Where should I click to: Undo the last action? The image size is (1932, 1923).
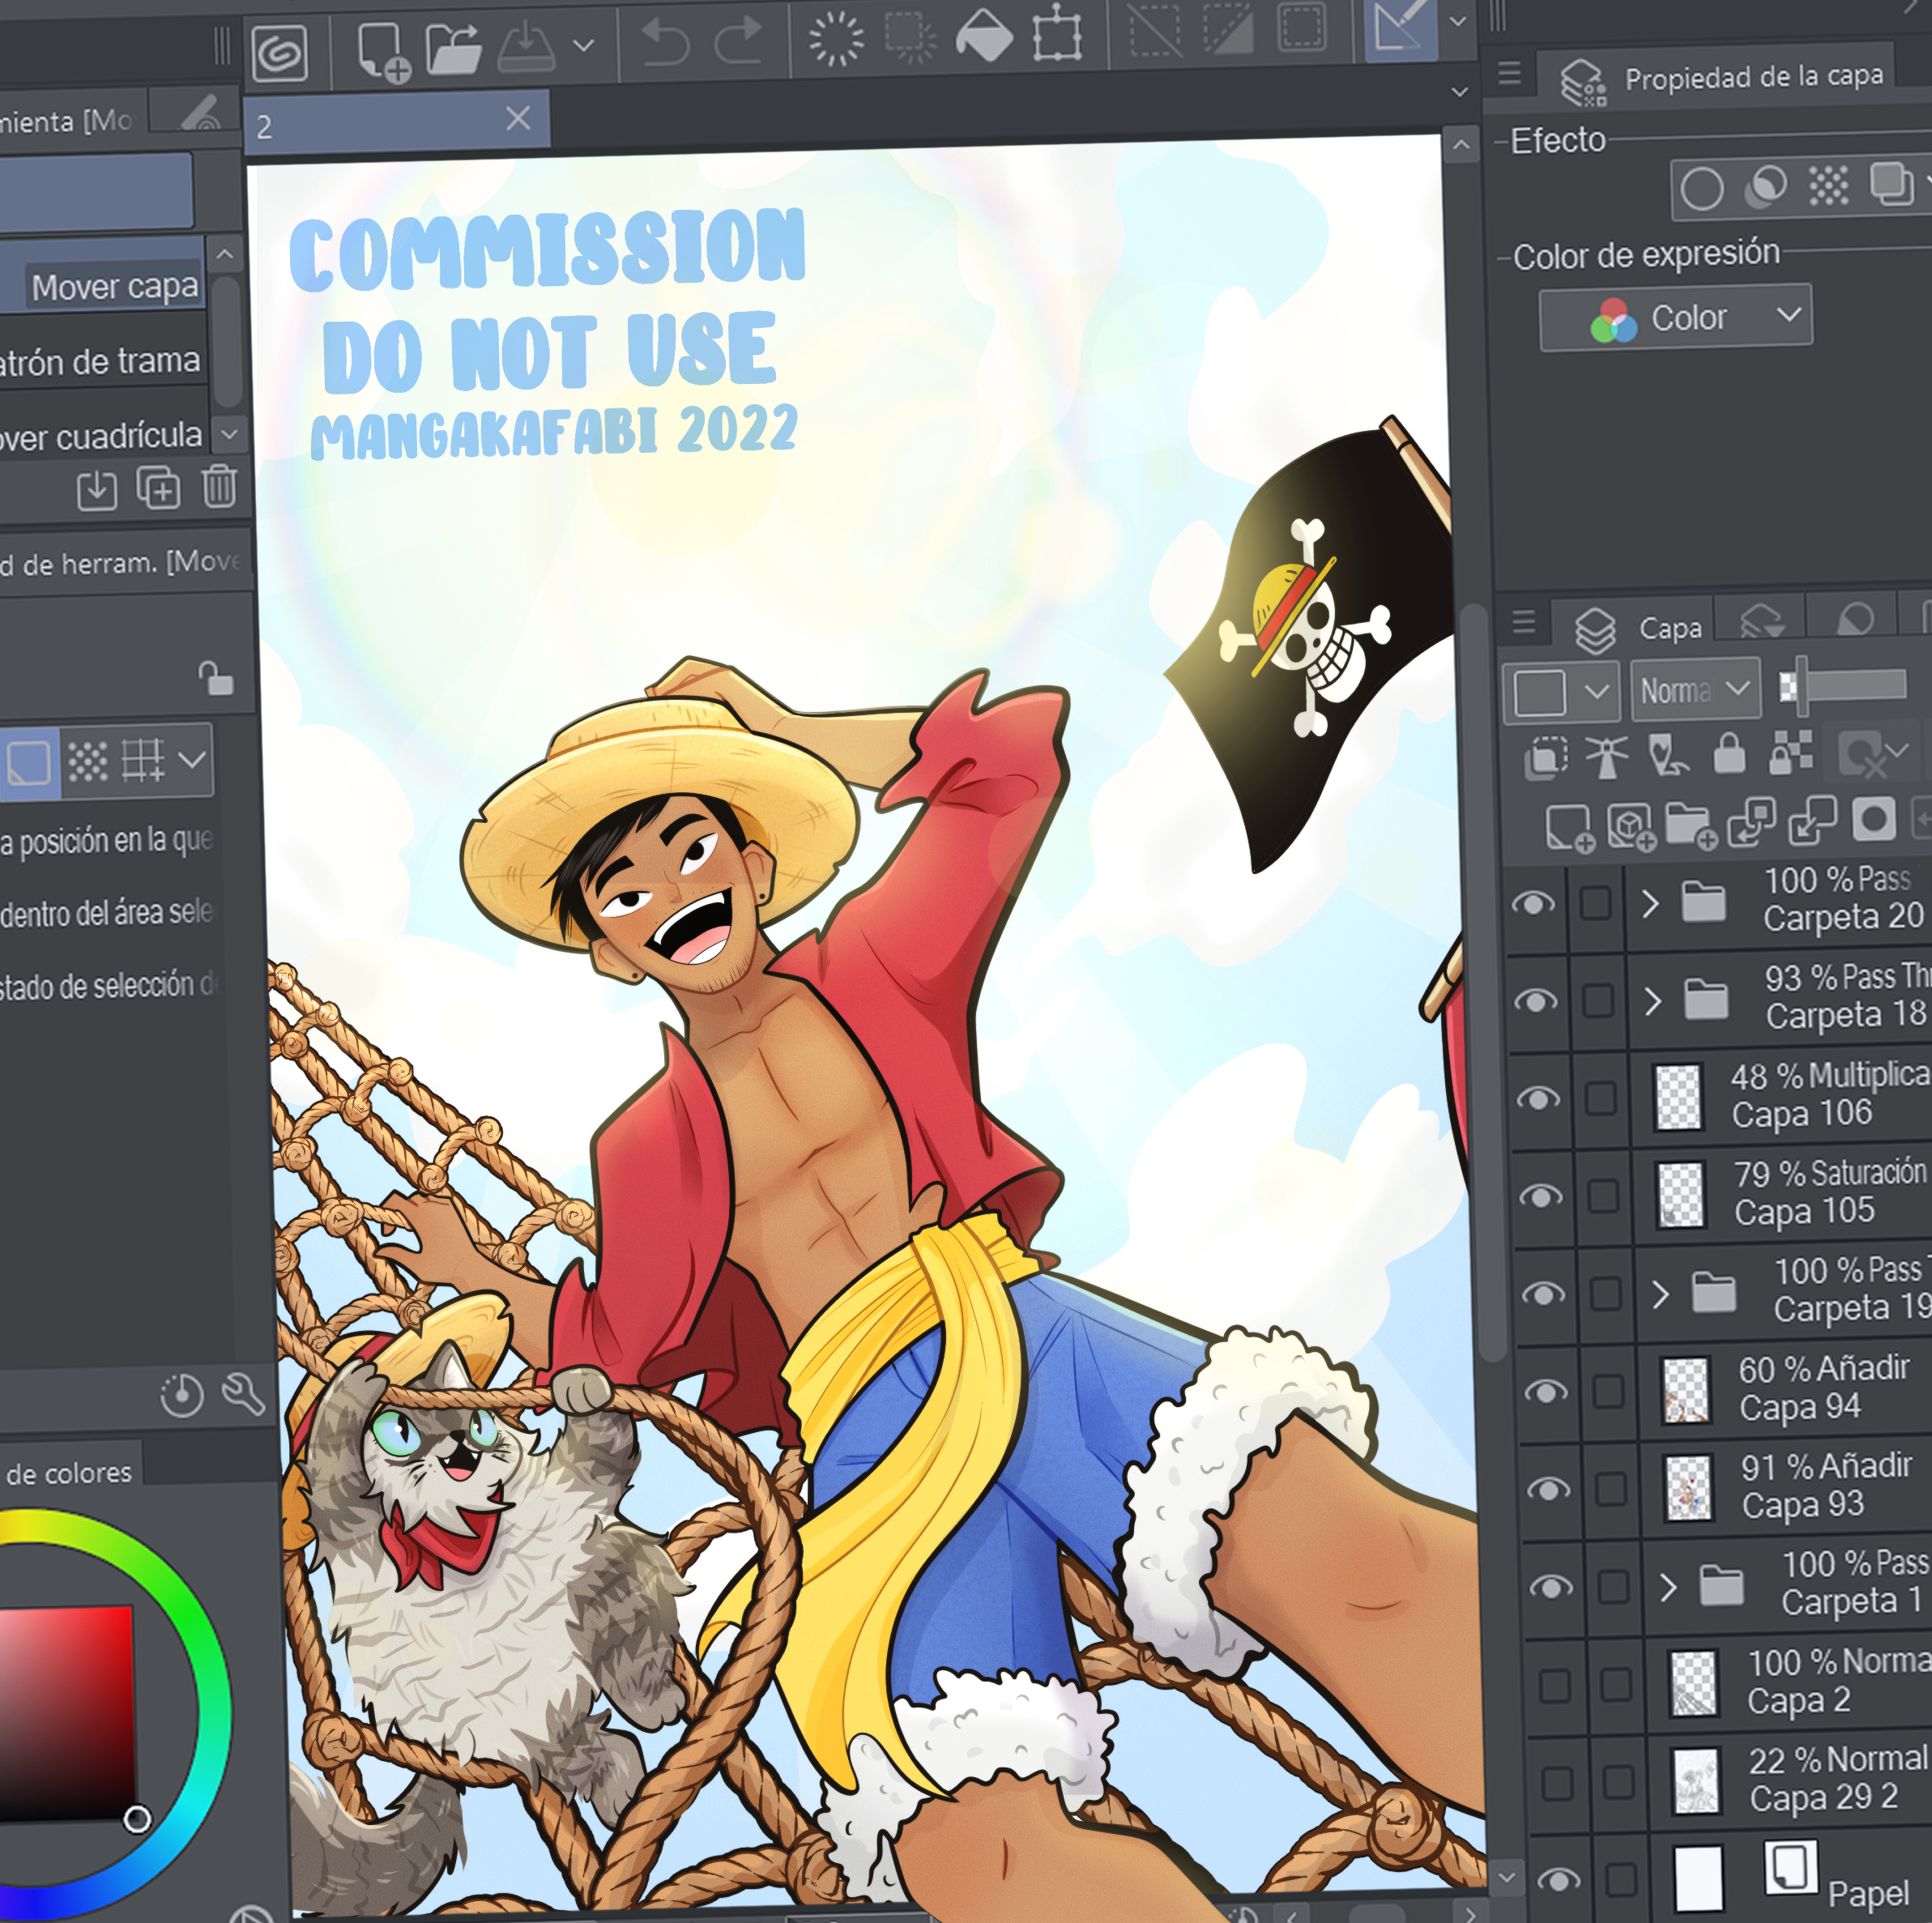pos(664,42)
